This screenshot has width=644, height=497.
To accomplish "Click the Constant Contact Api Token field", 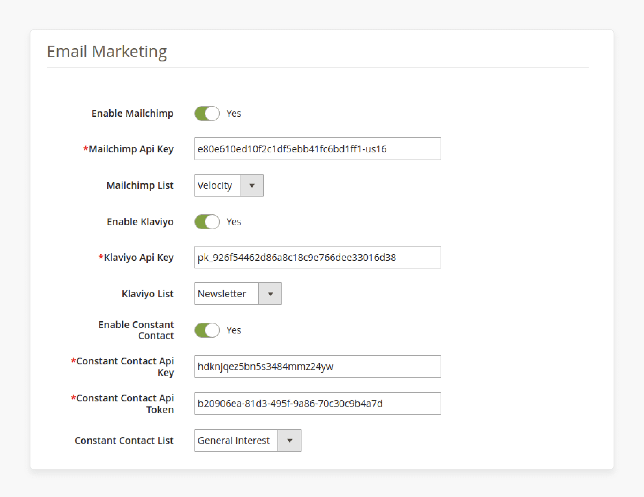I will point(318,404).
